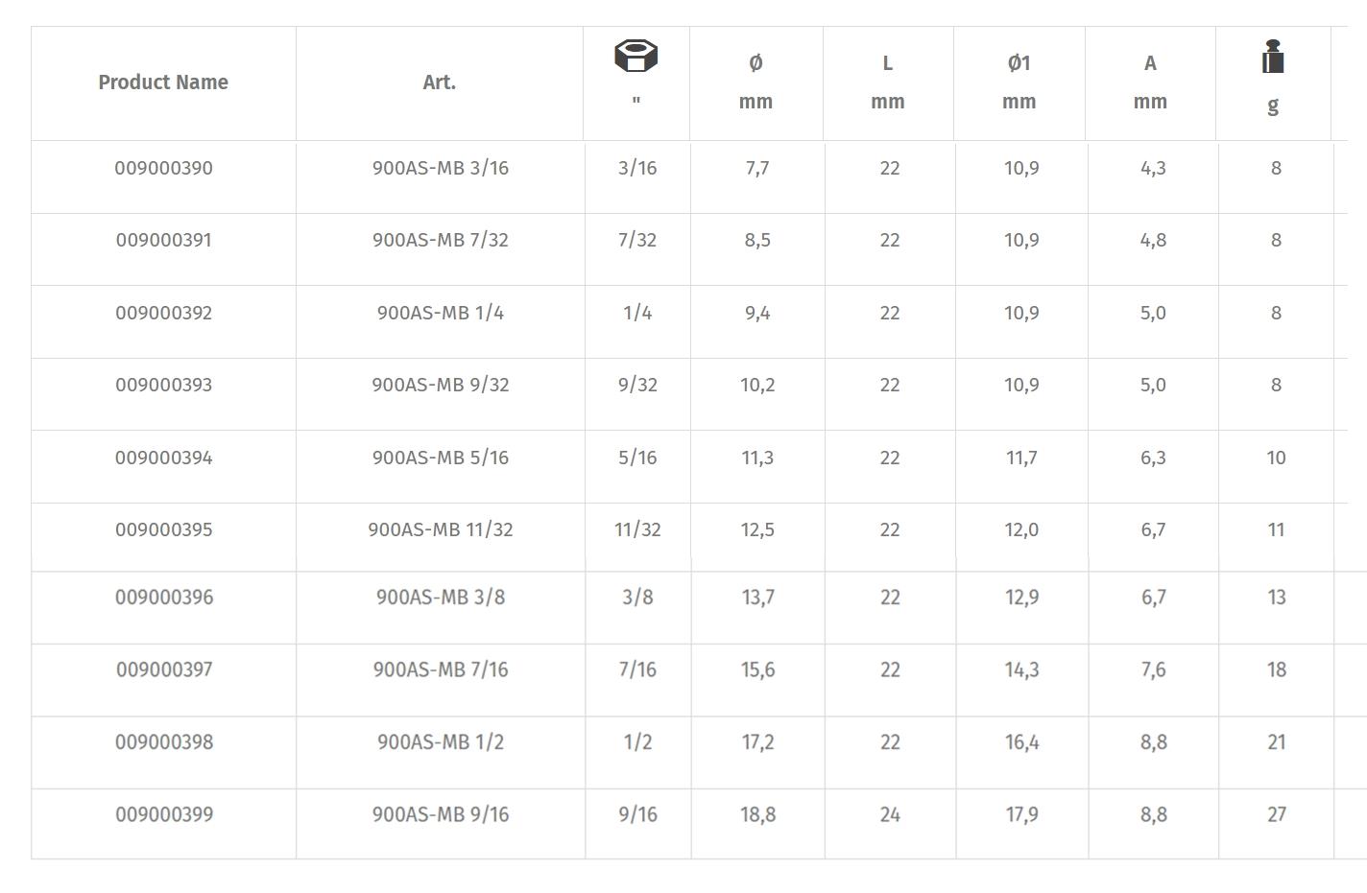
Task: Click the 27 g weight cell
Action: click(1276, 815)
